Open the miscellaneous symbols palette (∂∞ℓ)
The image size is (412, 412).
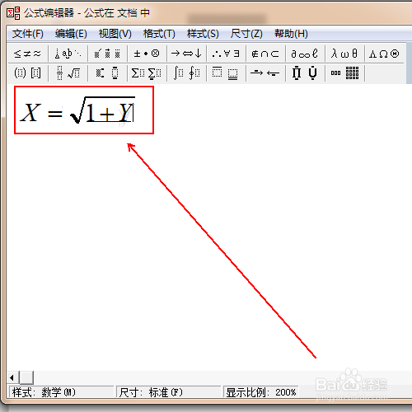[x=305, y=54]
